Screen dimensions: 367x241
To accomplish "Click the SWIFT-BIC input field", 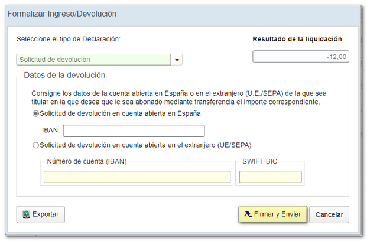I will [270, 177].
